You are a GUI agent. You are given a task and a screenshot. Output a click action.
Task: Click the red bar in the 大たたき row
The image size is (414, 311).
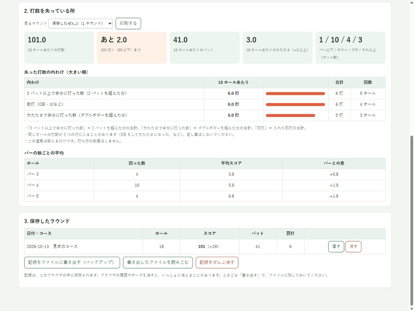(x=290, y=115)
